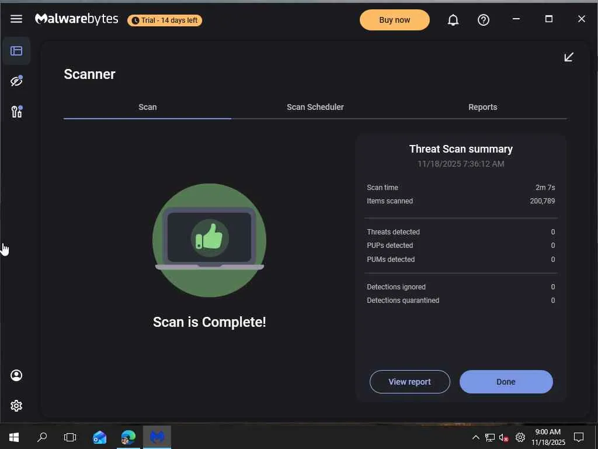The image size is (598, 449).
Task: Click the Trial 14 days left badge
Action: [x=165, y=20]
